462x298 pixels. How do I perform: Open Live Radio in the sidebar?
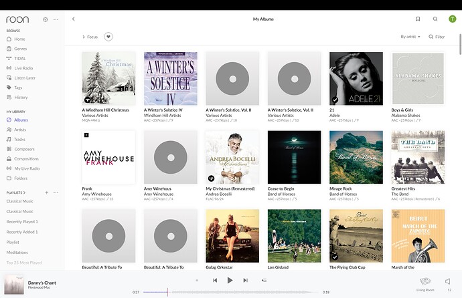click(x=19, y=68)
